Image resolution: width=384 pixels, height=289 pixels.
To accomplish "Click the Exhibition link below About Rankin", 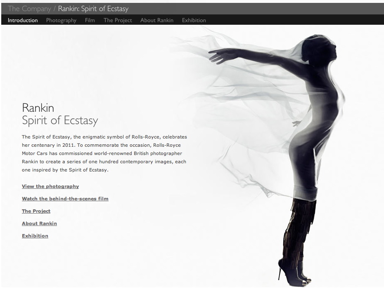I will (35, 236).
